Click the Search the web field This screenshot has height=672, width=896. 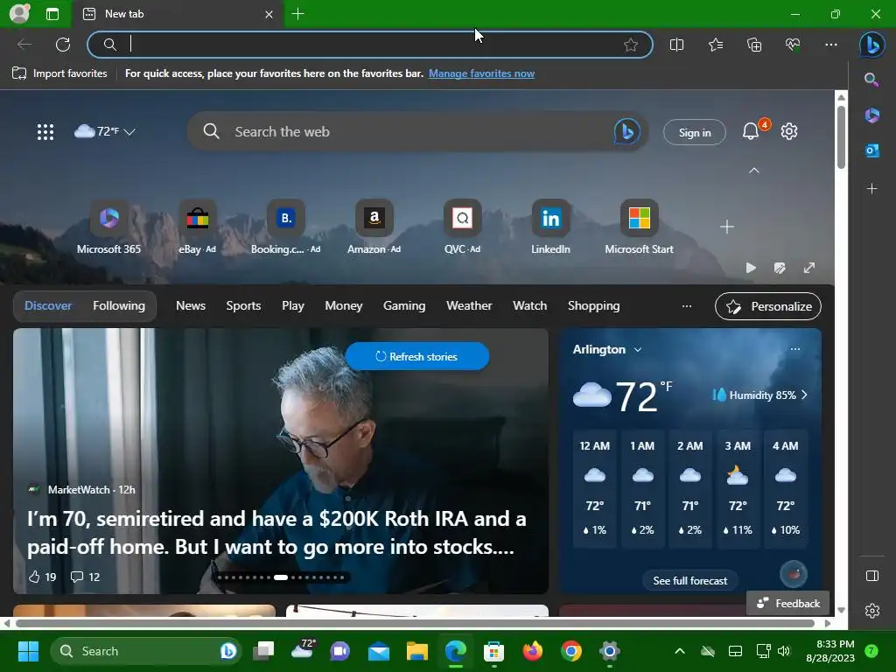point(417,132)
